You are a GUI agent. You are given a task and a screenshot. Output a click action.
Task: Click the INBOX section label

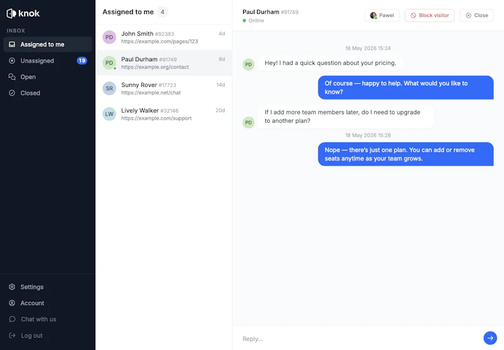tap(16, 31)
